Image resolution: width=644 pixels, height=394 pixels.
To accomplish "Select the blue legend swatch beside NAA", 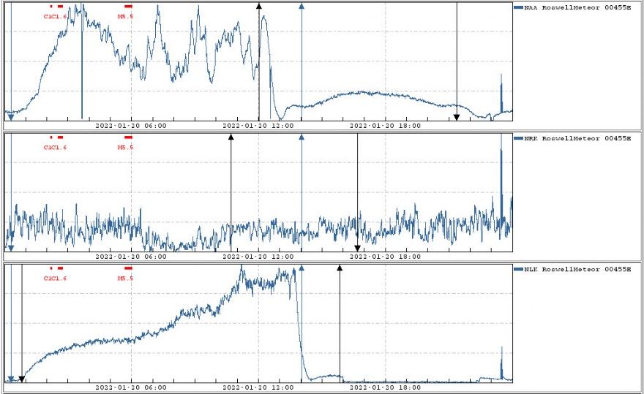I will [x=518, y=7].
